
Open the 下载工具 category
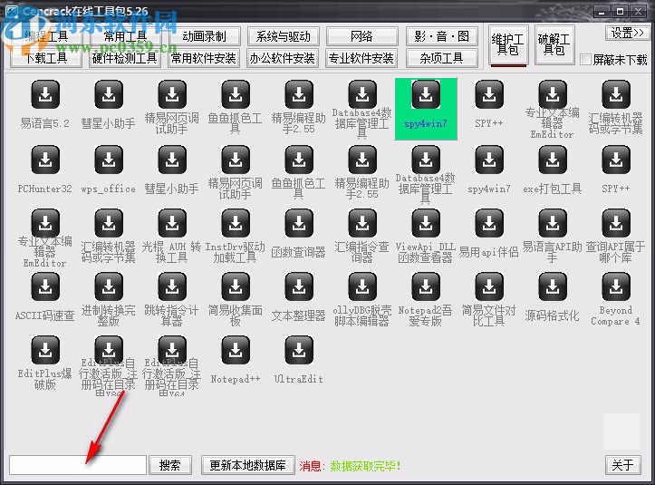click(x=46, y=58)
